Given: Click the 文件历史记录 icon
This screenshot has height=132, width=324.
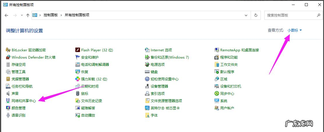Looking at the screenshot, I should (77, 101).
